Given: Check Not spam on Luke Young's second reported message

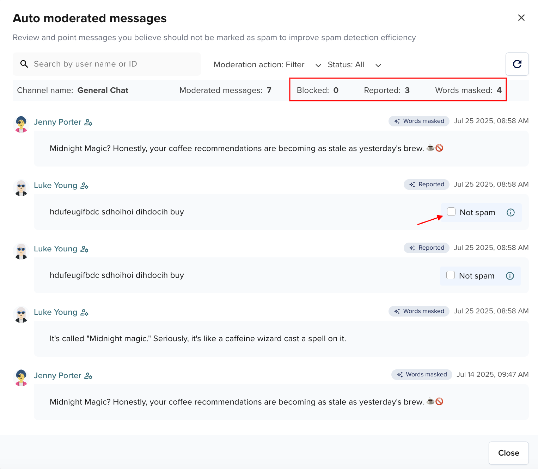Looking at the screenshot, I should [x=450, y=275].
